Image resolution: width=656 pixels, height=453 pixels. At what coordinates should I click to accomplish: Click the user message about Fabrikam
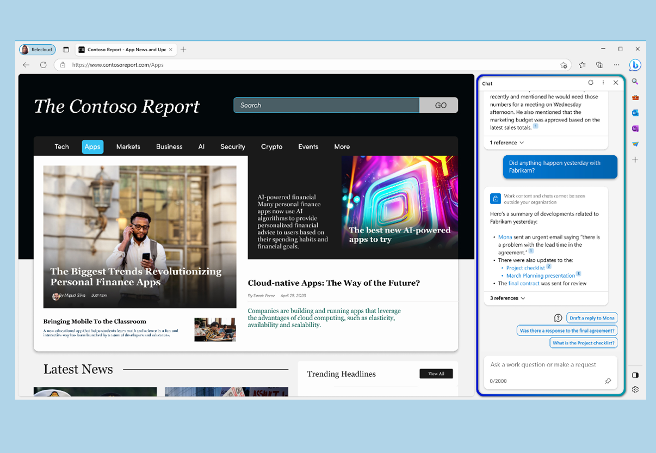click(x=560, y=167)
